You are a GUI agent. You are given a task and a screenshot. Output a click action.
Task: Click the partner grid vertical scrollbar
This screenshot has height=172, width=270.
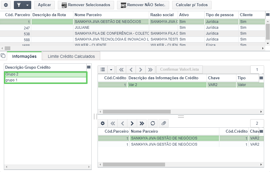[268, 32]
